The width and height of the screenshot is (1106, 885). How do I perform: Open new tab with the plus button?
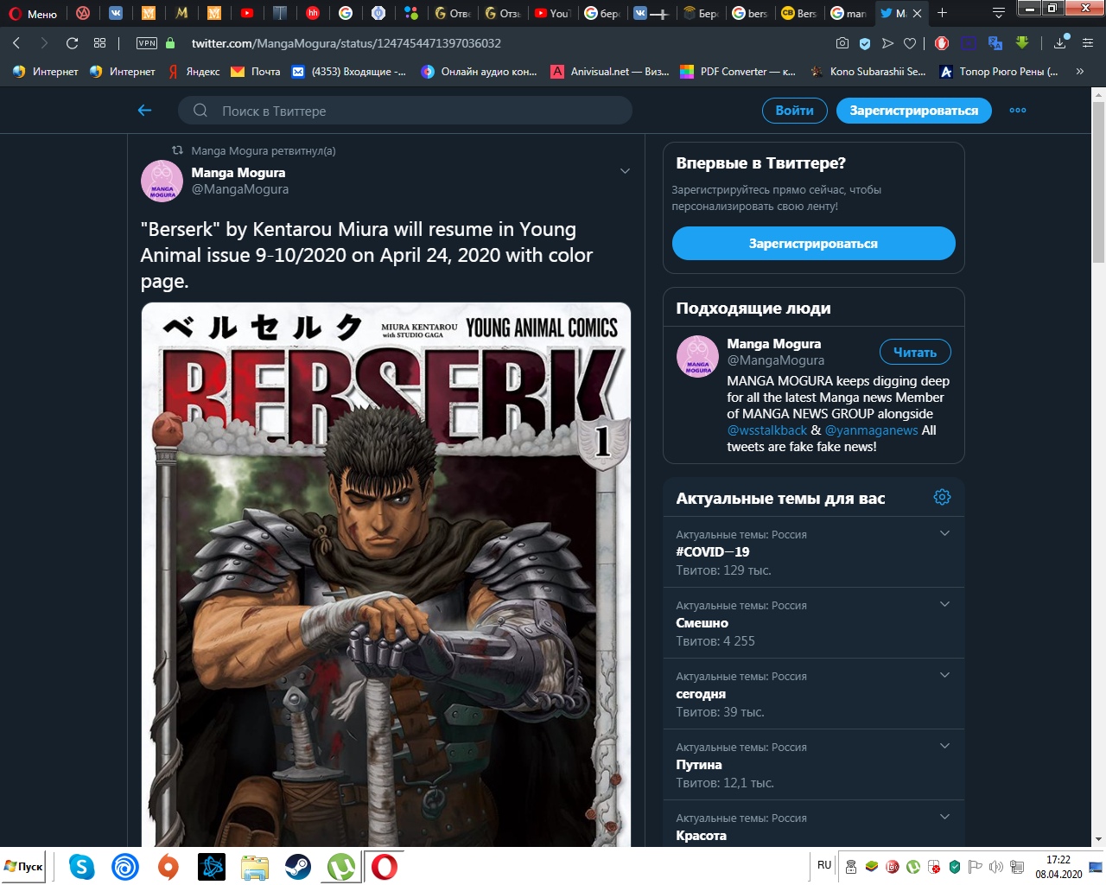coord(942,13)
